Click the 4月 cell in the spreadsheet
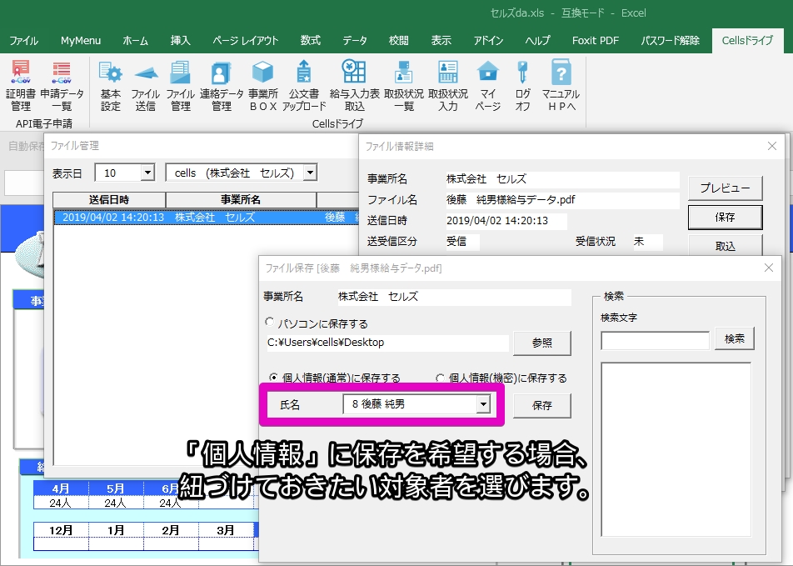Screen dimensions: 793x566 (x=61, y=488)
